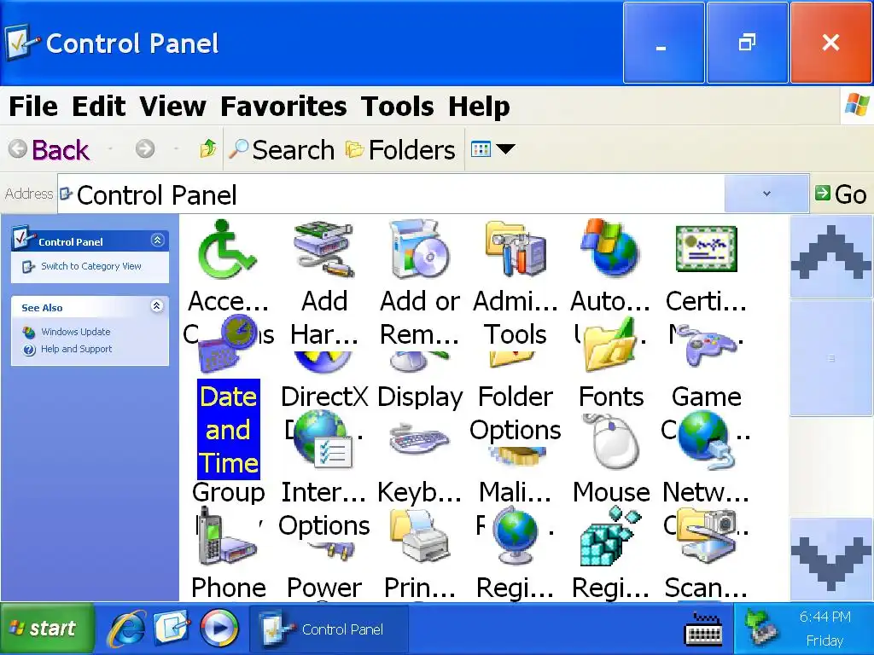Open Printers and Faxes icon
This screenshot has width=874, height=655.
(x=419, y=536)
